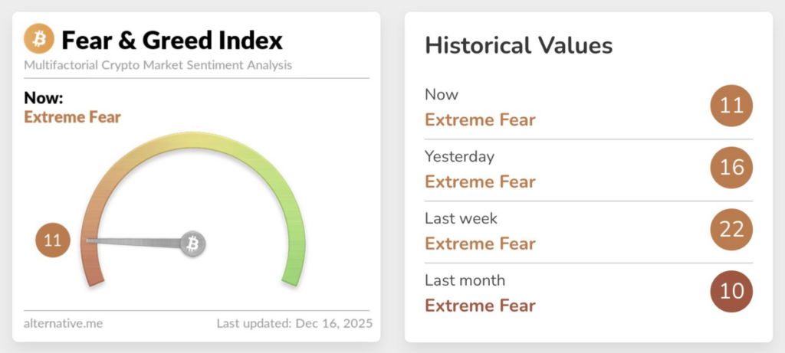Image resolution: width=785 pixels, height=353 pixels.
Task: Click the orange Bitcoin logo icon
Action: point(39,39)
